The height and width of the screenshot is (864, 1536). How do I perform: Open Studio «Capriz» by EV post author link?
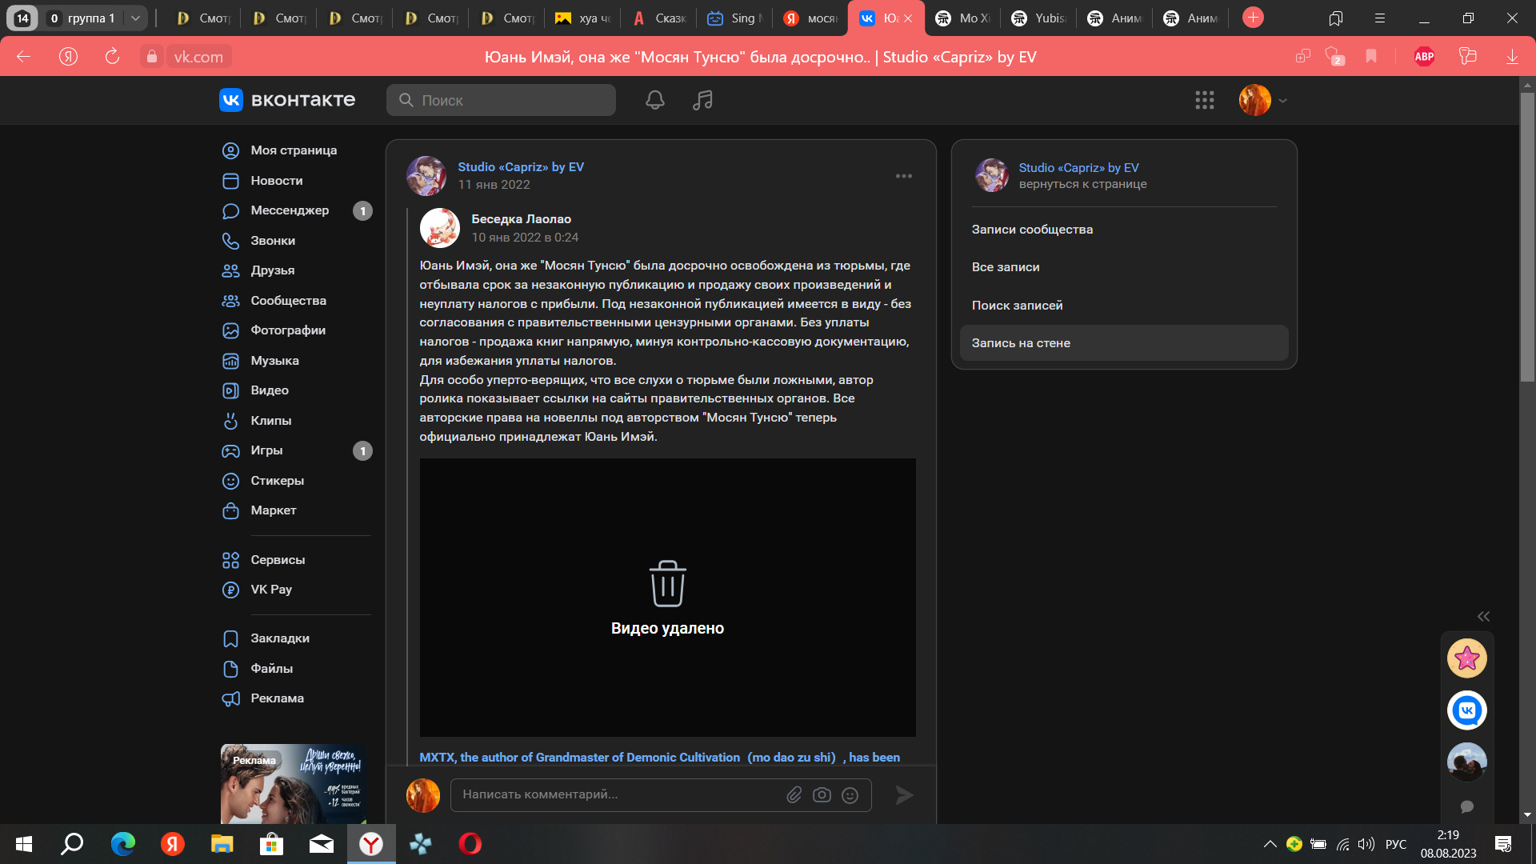point(520,166)
